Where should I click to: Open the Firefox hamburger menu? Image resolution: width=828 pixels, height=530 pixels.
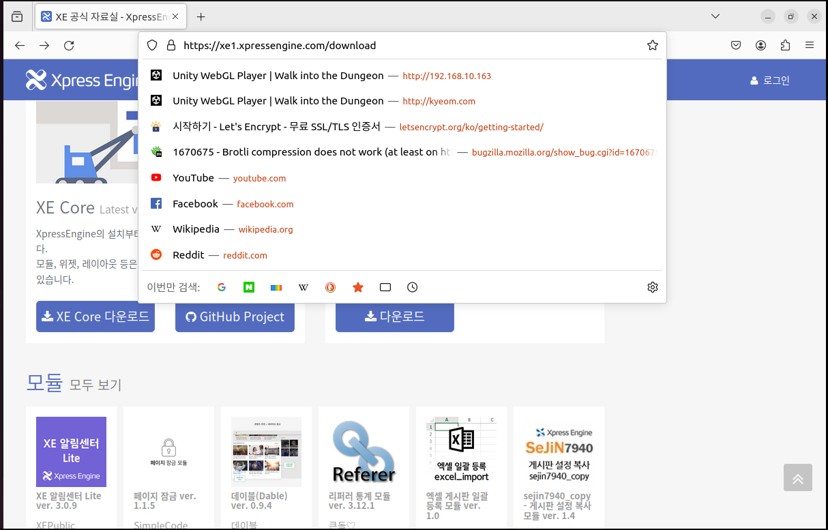click(x=810, y=46)
